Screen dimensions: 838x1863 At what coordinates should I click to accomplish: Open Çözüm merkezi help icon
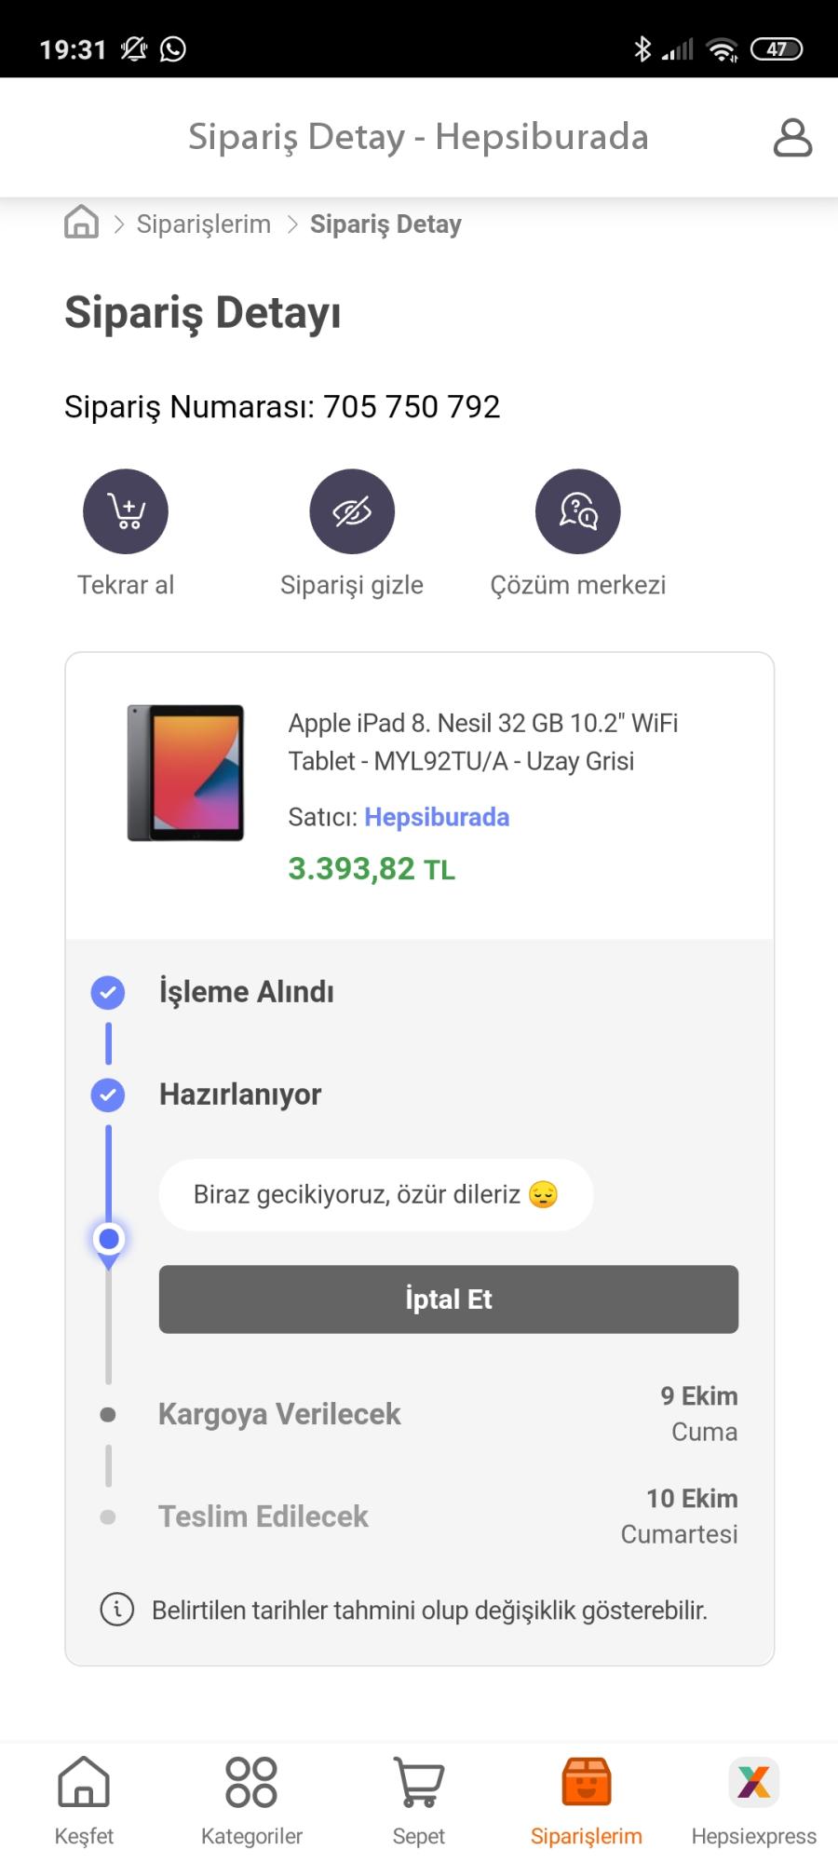pos(578,511)
